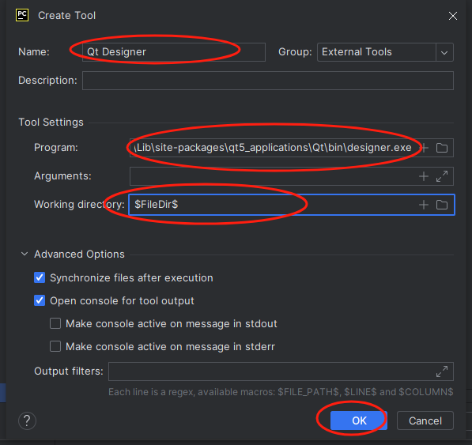
Task: Browse for Program file with folder icon
Action: 442,148
